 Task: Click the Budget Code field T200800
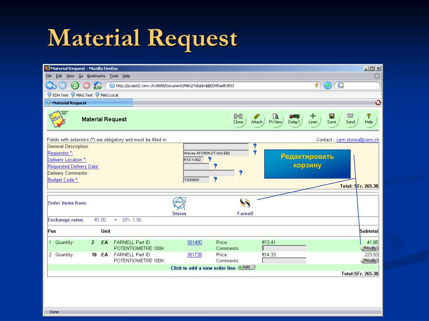[196, 180]
